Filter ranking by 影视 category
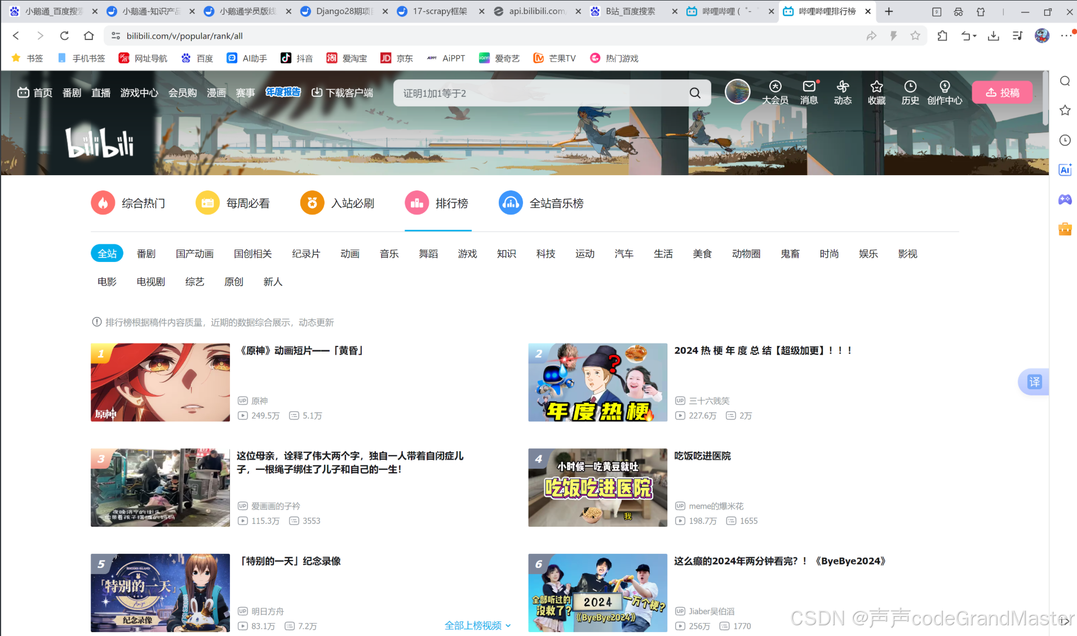 click(907, 253)
